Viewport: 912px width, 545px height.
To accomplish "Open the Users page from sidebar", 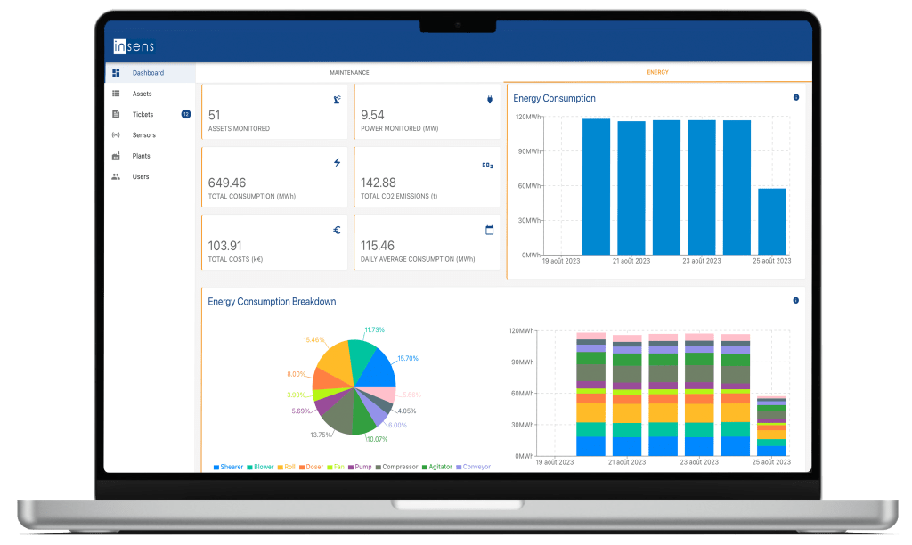I will pyautogui.click(x=141, y=176).
